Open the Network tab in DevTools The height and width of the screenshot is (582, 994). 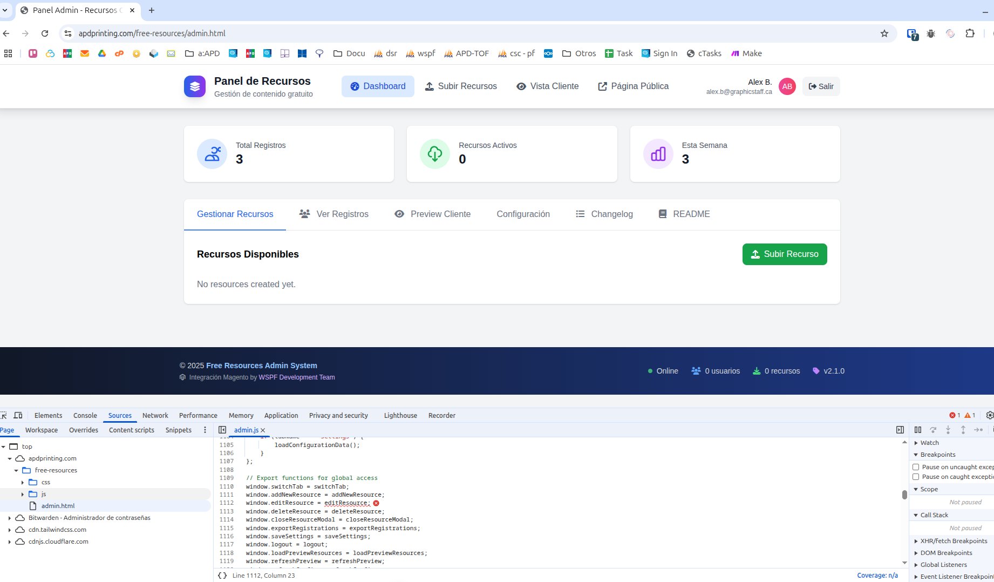pyautogui.click(x=155, y=415)
